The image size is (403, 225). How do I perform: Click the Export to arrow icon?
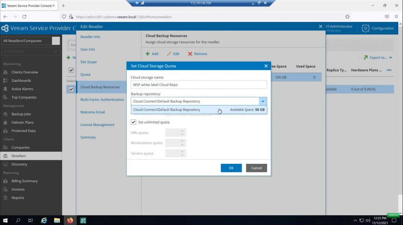click(x=366, y=58)
